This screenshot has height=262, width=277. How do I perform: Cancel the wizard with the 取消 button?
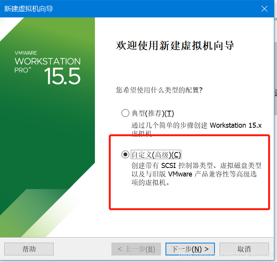click(244, 249)
